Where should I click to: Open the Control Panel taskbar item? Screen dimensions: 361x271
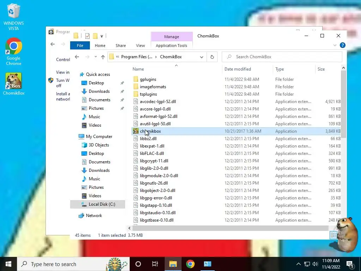click(207, 264)
